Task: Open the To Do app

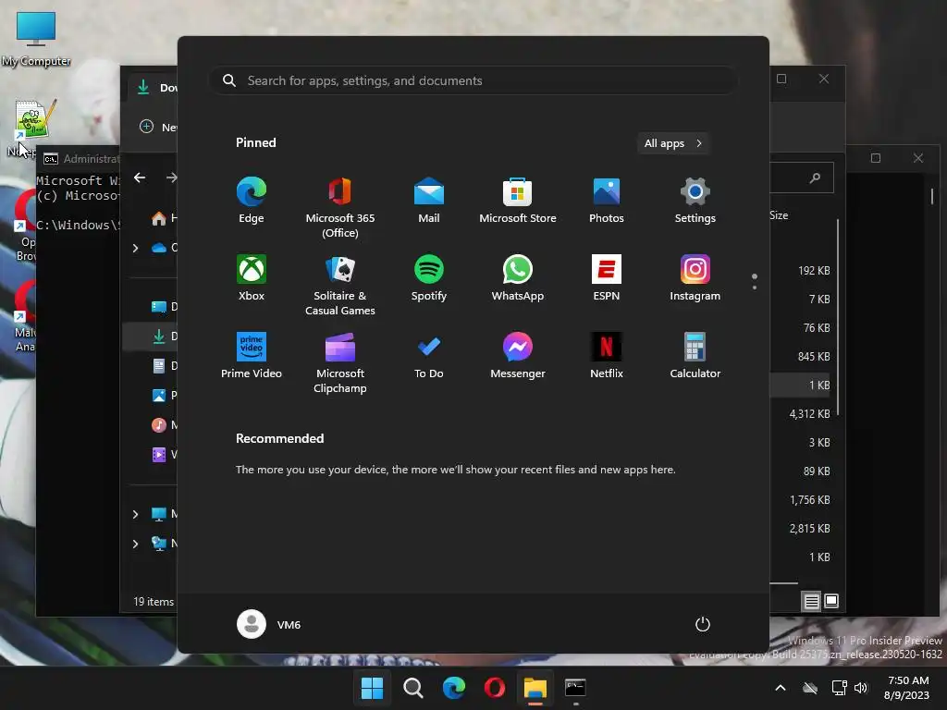Action: click(x=429, y=356)
